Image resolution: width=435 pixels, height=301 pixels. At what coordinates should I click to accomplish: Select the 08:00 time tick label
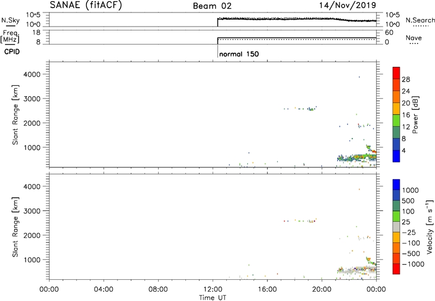(x=158, y=290)
